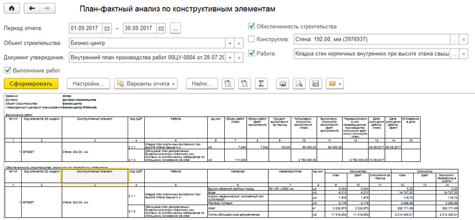Clear the Конструктив field value
Screen dimensions: 475x220
[464, 39]
